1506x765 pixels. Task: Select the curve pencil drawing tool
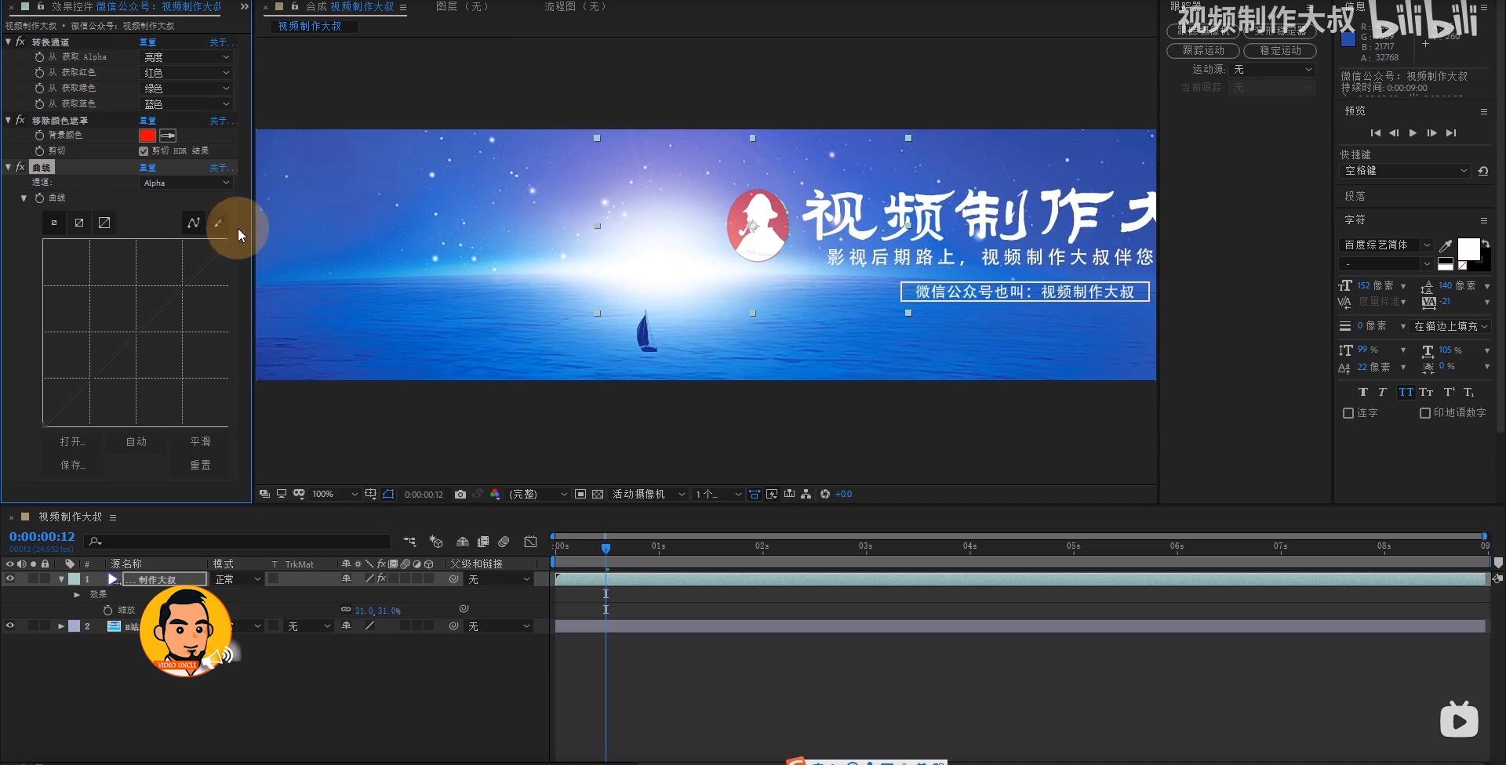(x=218, y=223)
